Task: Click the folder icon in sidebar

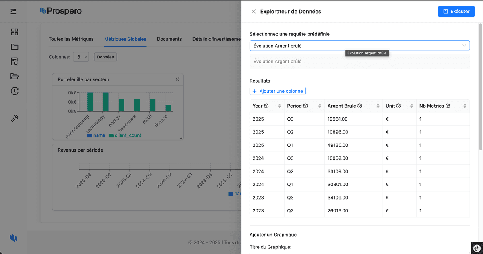Action: coord(14,47)
